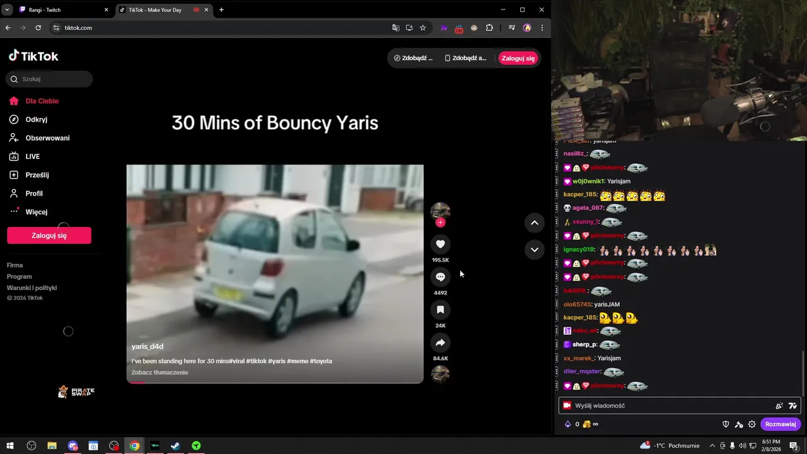Open the TikTok logo home link
This screenshot has width=807, height=454.
coord(33,56)
